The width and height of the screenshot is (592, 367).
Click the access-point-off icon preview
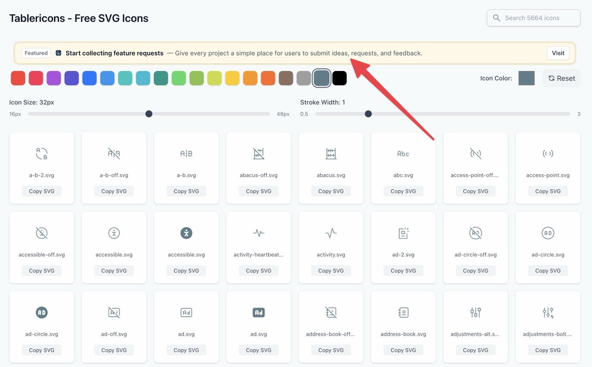point(476,153)
